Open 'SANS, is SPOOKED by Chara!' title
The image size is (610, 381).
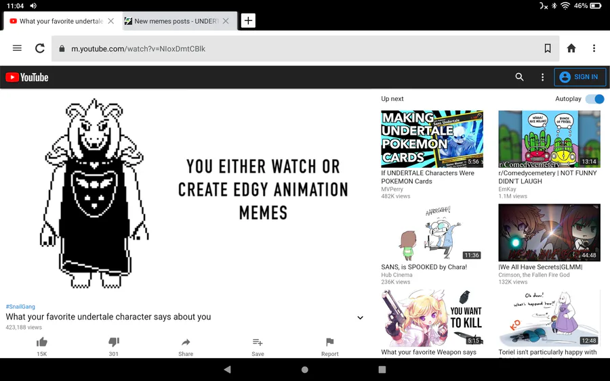click(x=424, y=267)
